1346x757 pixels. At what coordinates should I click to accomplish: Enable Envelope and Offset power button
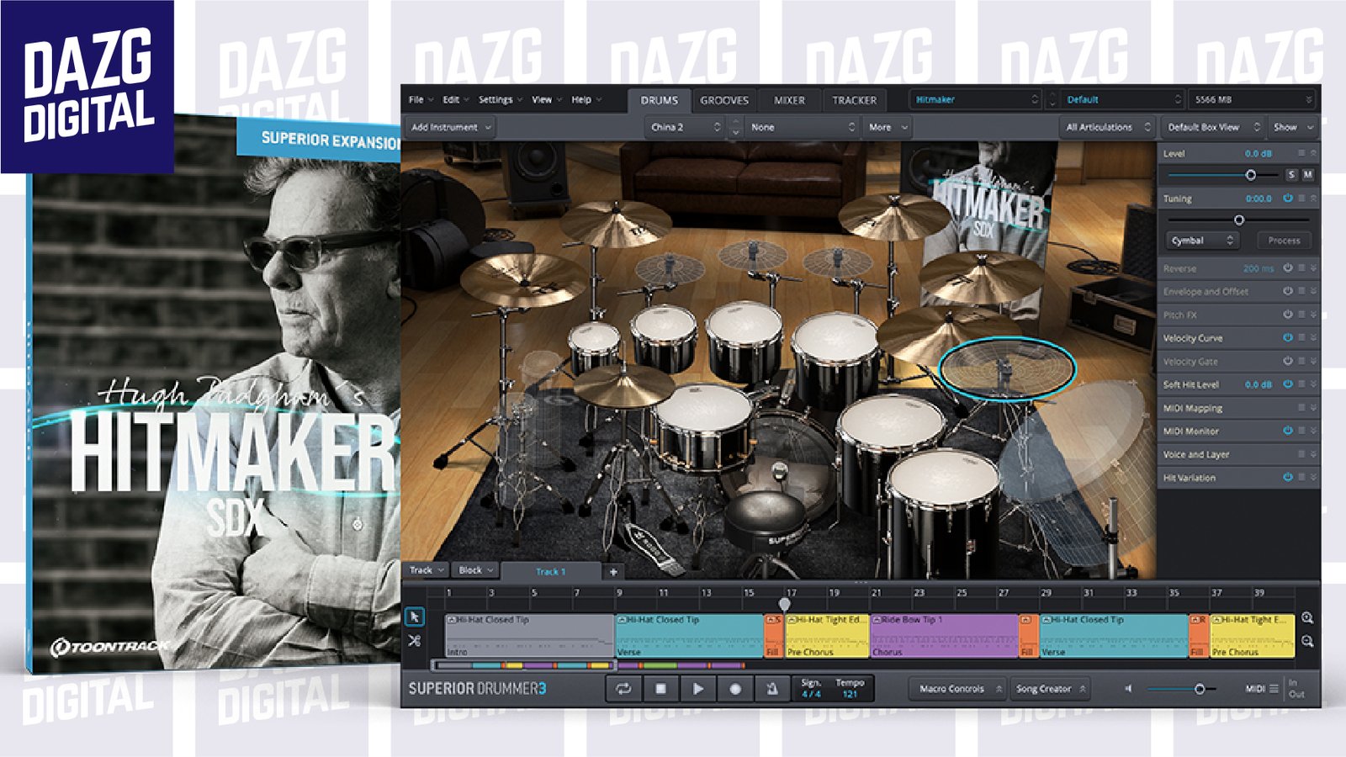(x=1287, y=291)
